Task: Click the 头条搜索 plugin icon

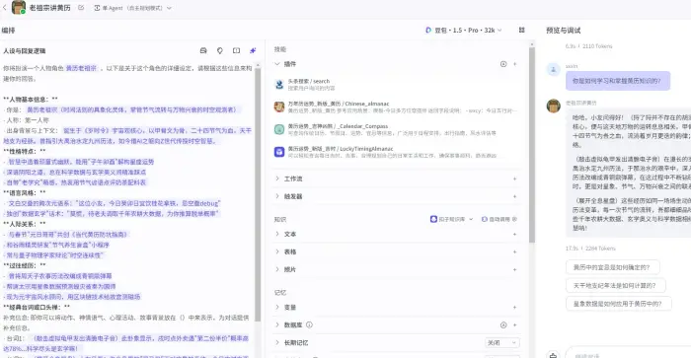Action: tap(279, 85)
